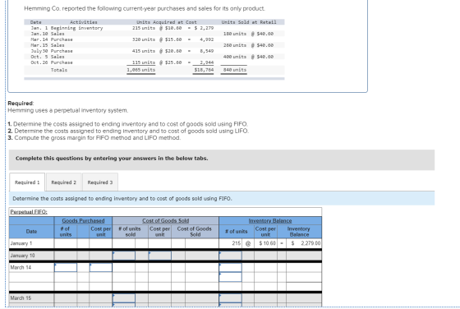Select March 14 goods purchased units field

pos(66,267)
